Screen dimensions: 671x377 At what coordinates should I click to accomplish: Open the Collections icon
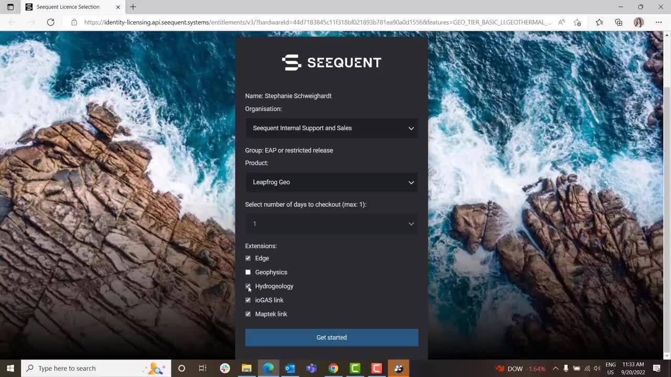619,22
